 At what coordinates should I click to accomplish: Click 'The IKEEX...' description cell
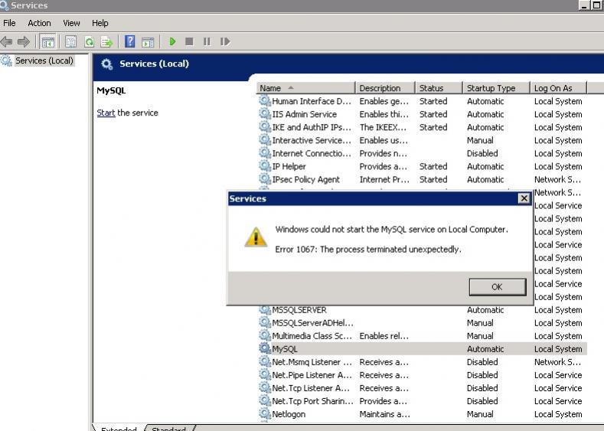pos(383,128)
